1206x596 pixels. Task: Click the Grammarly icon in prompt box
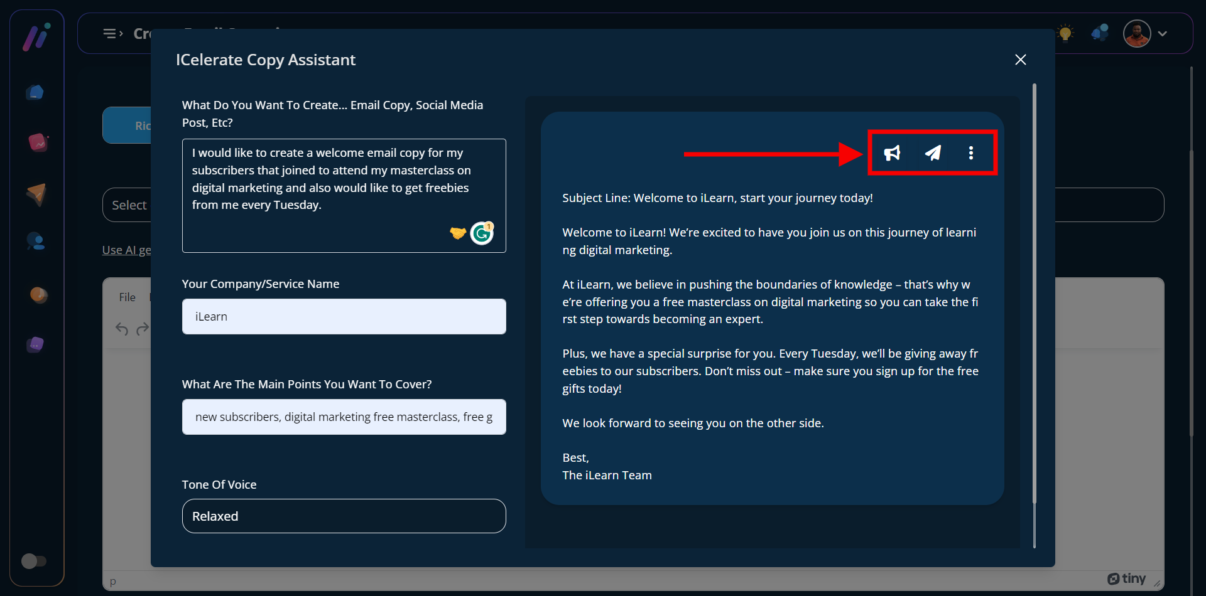(482, 233)
